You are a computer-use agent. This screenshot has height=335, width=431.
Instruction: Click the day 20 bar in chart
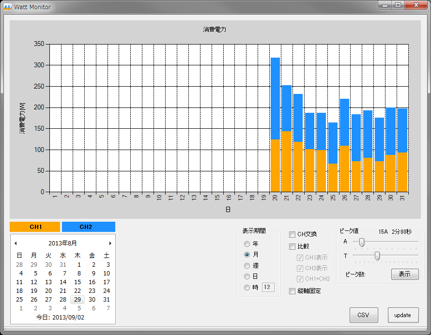point(275,125)
